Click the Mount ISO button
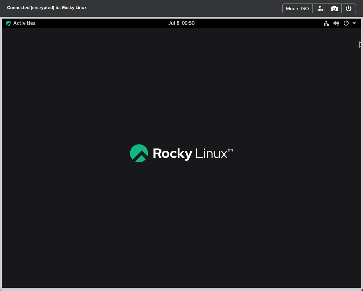The image size is (363, 291). click(x=297, y=8)
